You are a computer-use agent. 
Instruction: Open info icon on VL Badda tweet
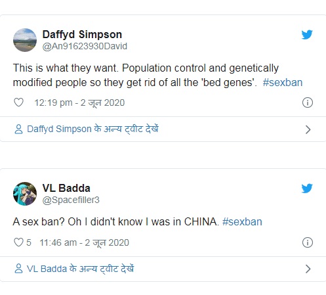pos(308,242)
